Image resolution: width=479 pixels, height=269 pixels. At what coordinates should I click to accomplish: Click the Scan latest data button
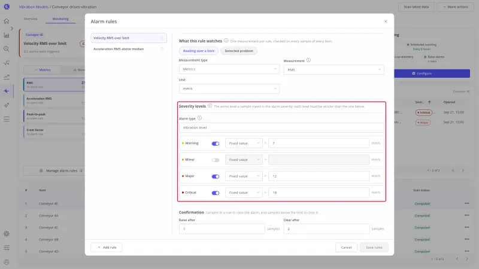(x=416, y=7)
